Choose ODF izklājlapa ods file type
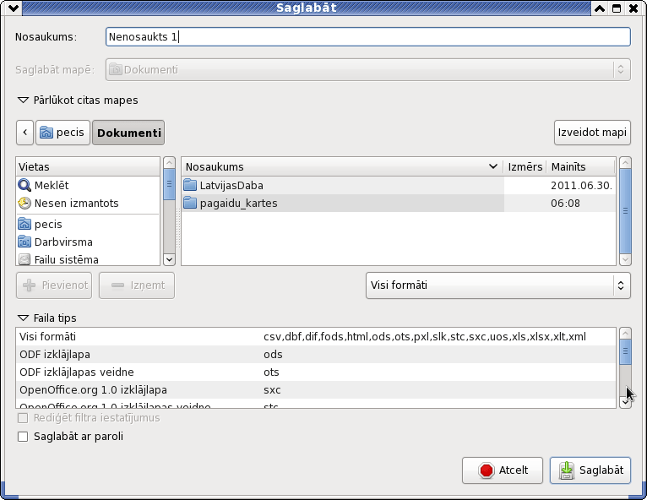The image size is (647, 500). pyautogui.click(x=316, y=355)
